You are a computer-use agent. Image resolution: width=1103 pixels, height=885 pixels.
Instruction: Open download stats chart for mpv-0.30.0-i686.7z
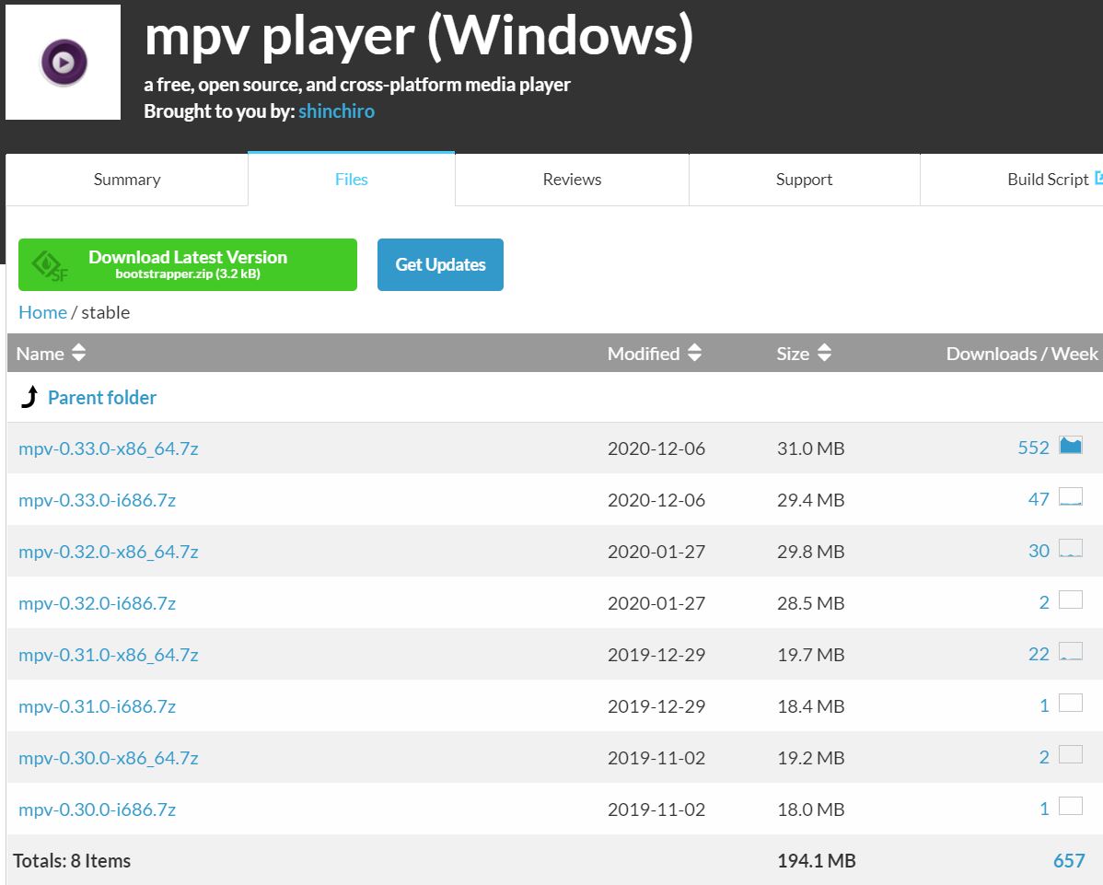click(x=1071, y=806)
